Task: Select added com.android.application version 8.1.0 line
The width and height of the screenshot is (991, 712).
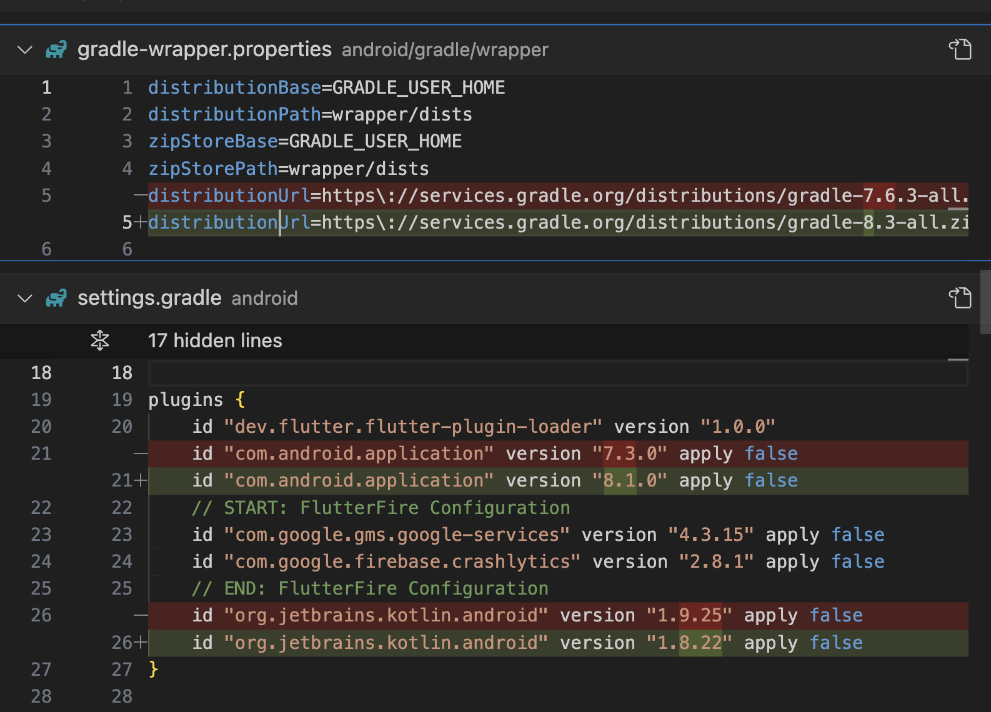Action: (558, 480)
